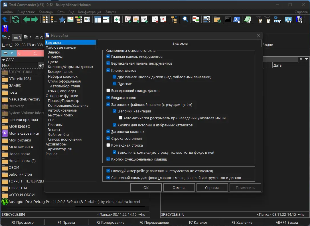Click the refresh panel toolbar icon

tap(16, 19)
